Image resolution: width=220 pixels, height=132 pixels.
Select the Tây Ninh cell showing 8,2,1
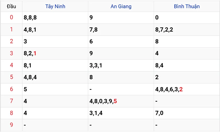click(30, 54)
